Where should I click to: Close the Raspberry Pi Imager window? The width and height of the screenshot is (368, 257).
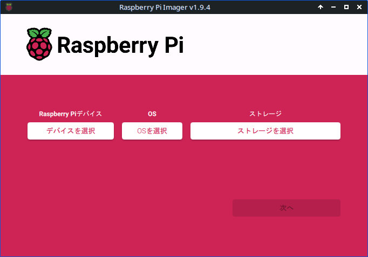[359, 7]
